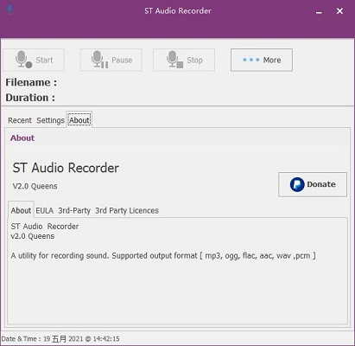The image size is (355, 346).
Task: Open the 3rd Party Licences sub-tab
Action: click(x=127, y=211)
